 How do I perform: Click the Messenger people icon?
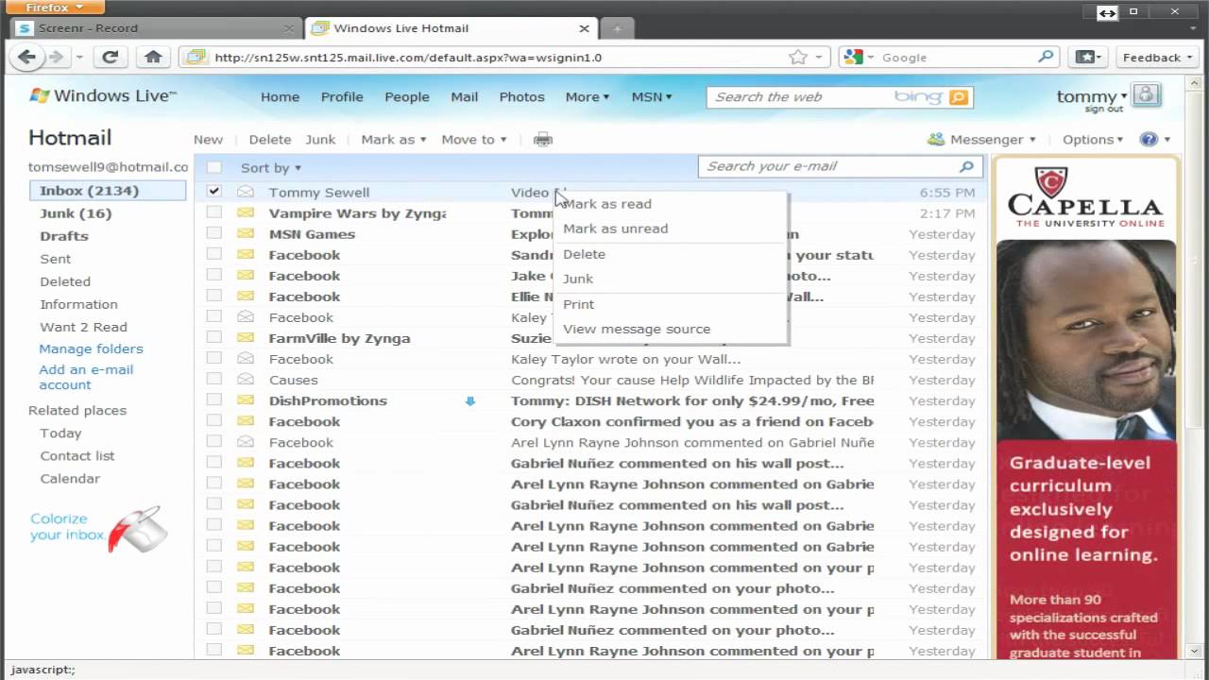pyautogui.click(x=936, y=140)
